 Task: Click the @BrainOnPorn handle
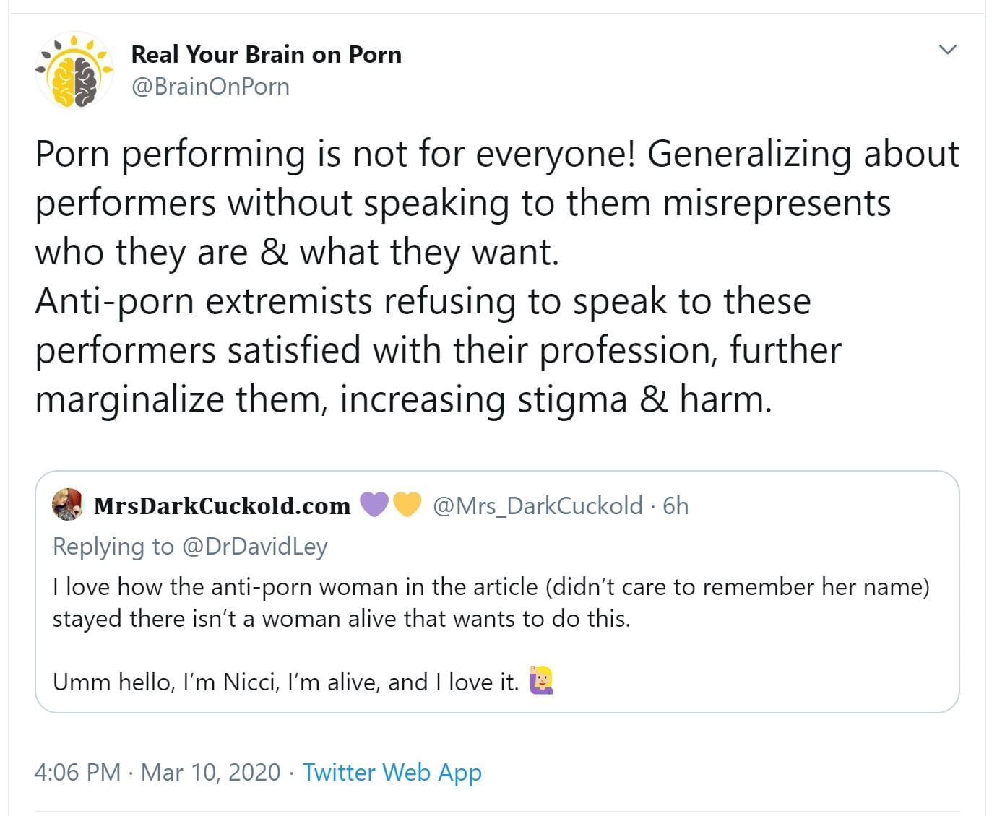click(x=210, y=87)
